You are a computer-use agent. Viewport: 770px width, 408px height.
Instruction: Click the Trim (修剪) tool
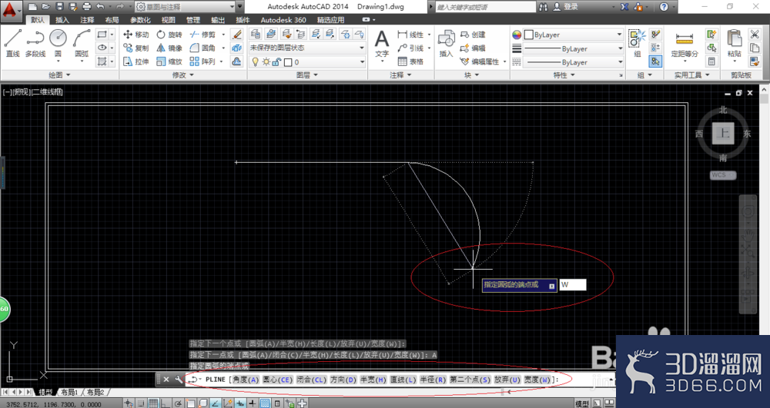click(203, 35)
